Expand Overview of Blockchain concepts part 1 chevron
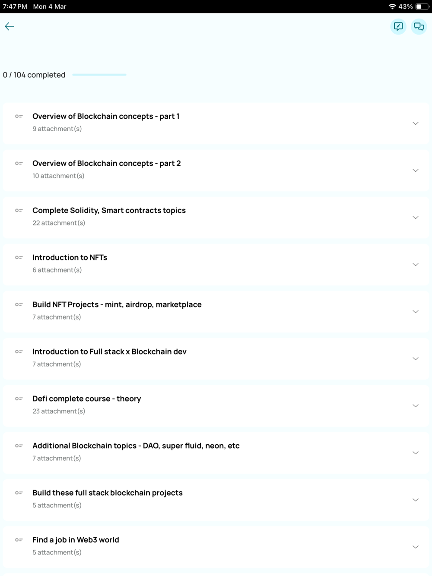This screenshot has width=432, height=576. 416,123
